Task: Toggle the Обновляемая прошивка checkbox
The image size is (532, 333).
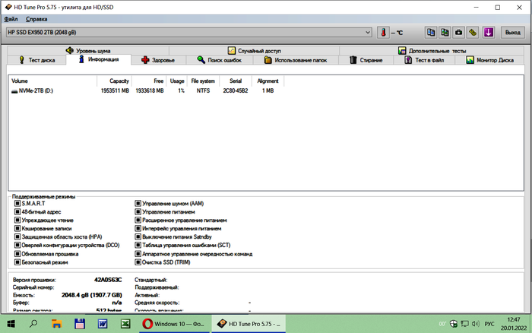Action: [17, 254]
